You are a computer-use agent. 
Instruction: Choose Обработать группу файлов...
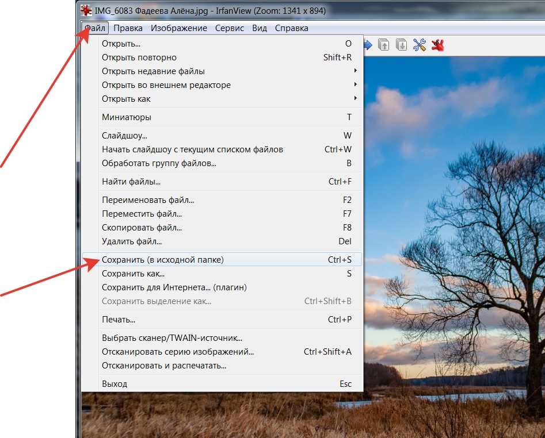click(222, 163)
